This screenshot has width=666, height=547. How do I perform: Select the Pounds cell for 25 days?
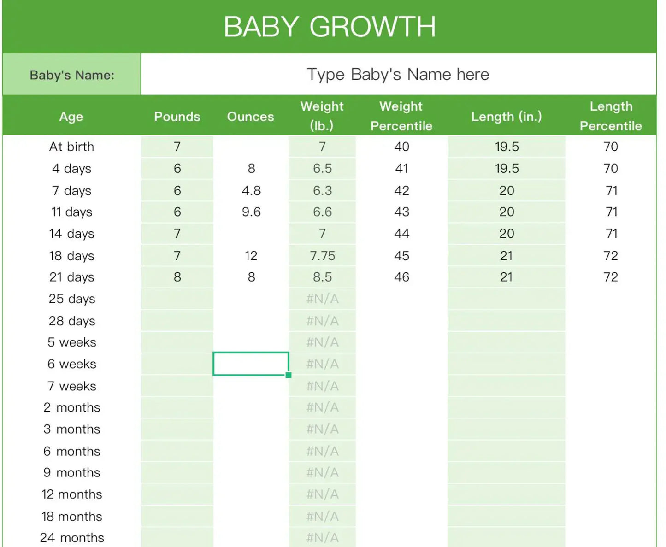pos(177,299)
